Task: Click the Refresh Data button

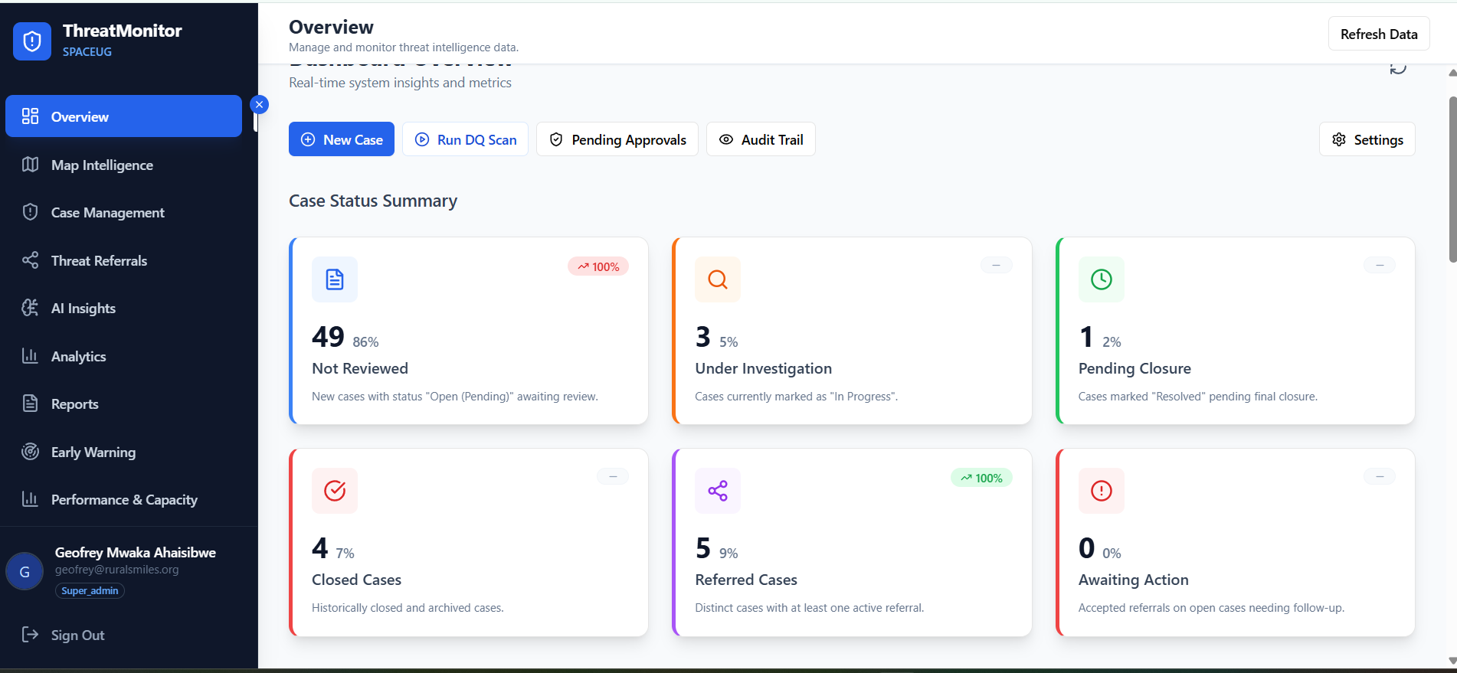Action: [x=1378, y=34]
